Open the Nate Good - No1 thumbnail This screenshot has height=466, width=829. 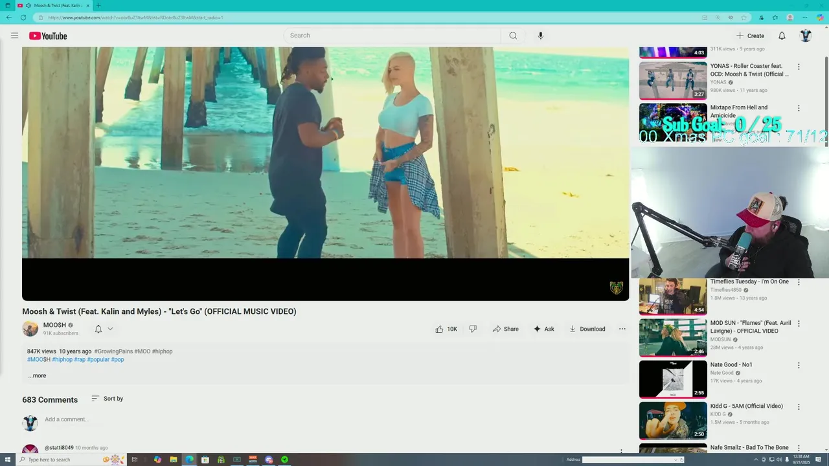tap(673, 379)
